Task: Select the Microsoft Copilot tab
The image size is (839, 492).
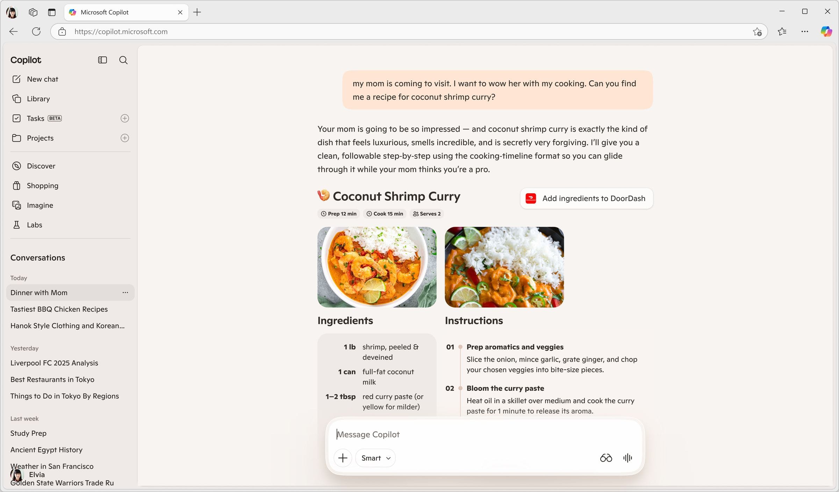Action: [126, 12]
